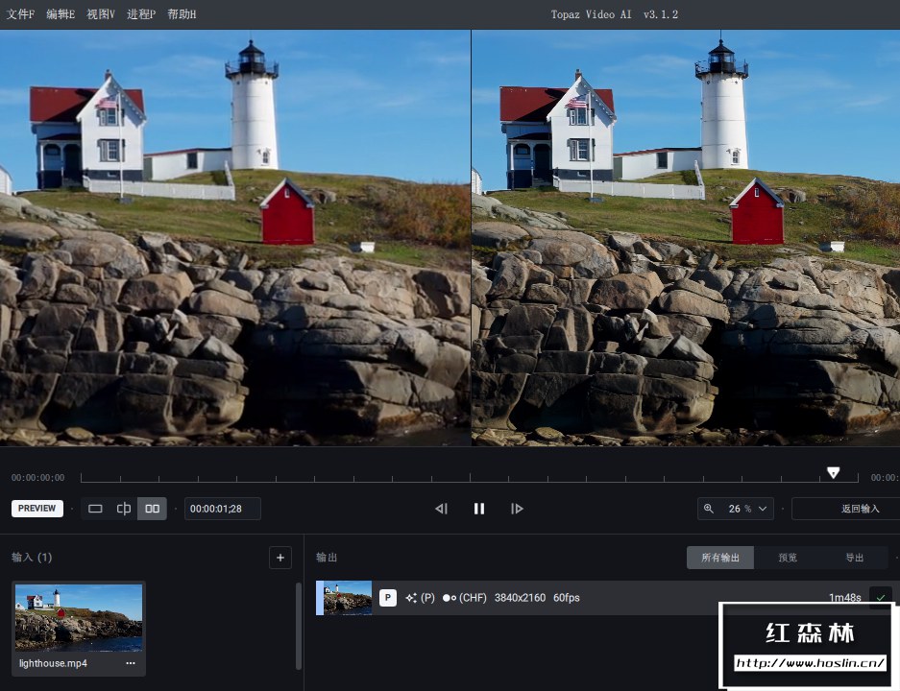Step forward one frame
The height and width of the screenshot is (691, 900).
pyautogui.click(x=517, y=509)
